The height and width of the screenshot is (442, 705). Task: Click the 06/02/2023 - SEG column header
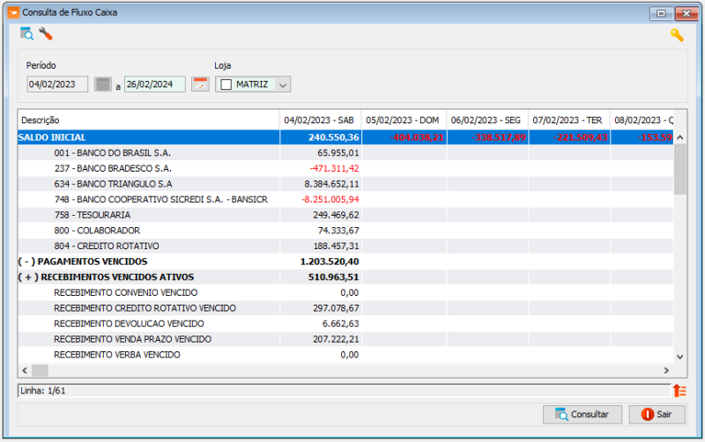coord(488,120)
